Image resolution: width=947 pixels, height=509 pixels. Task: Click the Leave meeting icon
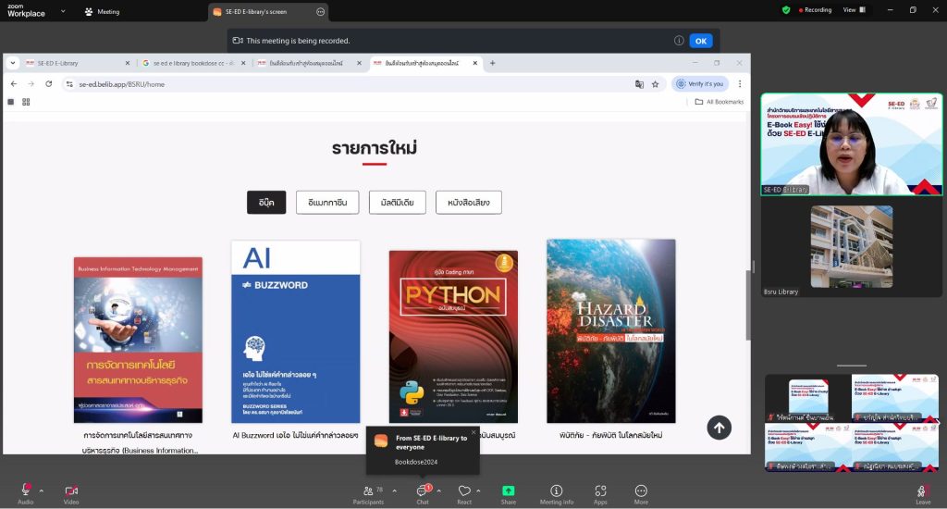(x=922, y=490)
